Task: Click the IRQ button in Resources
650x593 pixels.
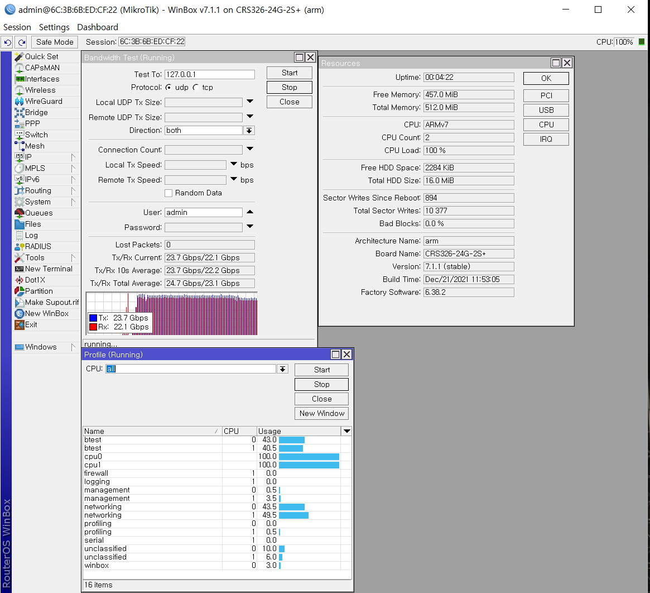Action: (x=546, y=140)
